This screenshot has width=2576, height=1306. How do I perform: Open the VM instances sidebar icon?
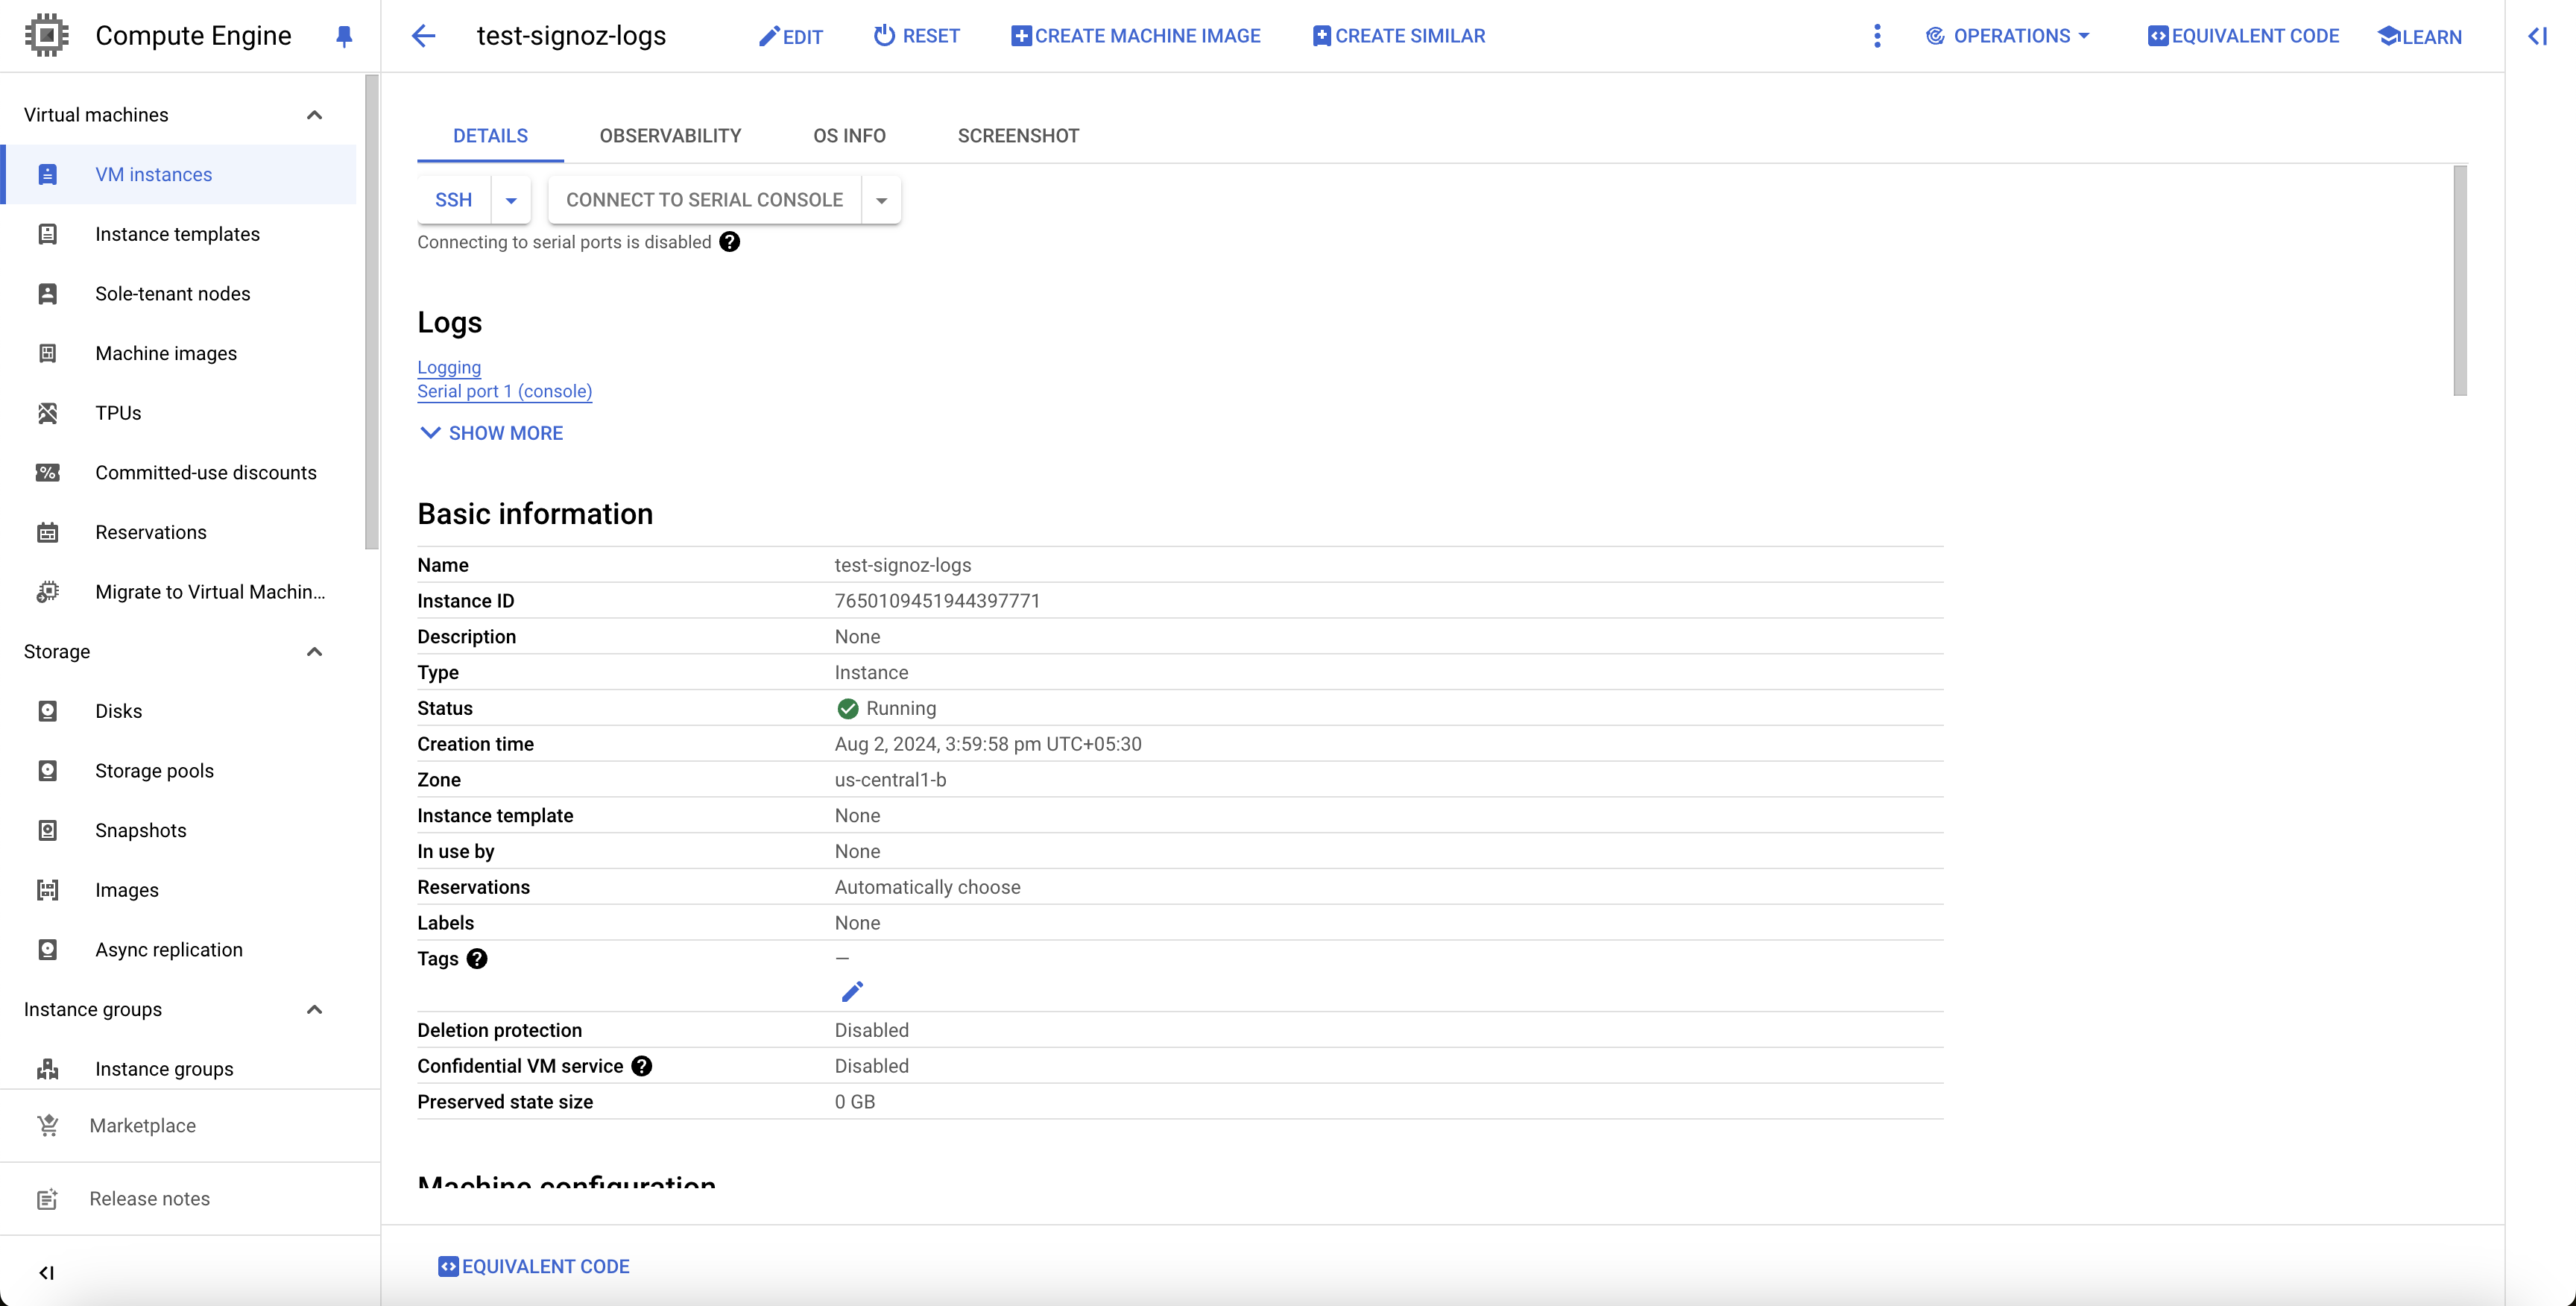click(47, 174)
